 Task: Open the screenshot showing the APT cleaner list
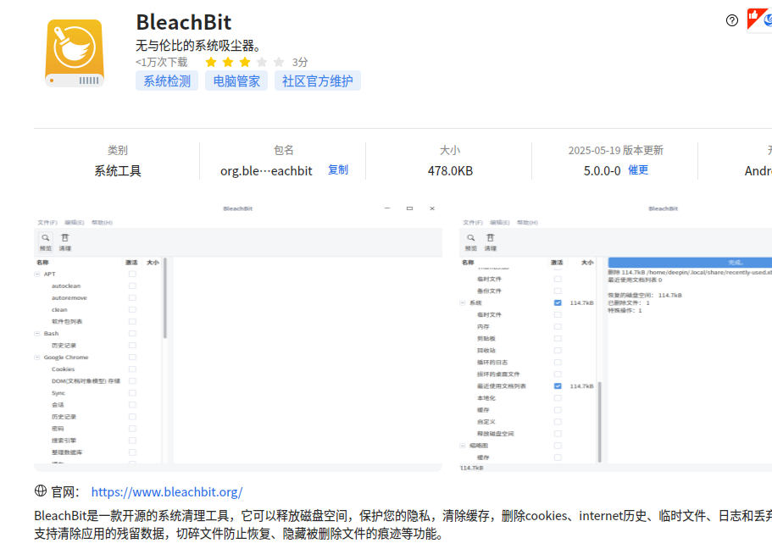pyautogui.click(x=238, y=336)
